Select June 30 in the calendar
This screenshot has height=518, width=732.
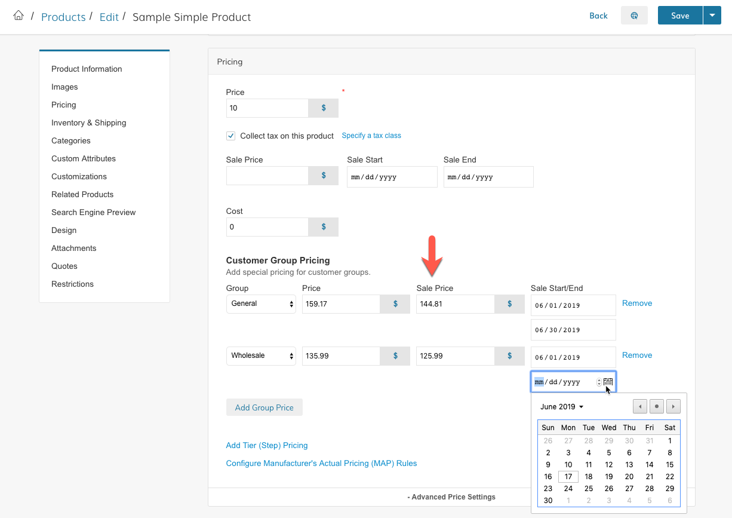[x=548, y=501]
